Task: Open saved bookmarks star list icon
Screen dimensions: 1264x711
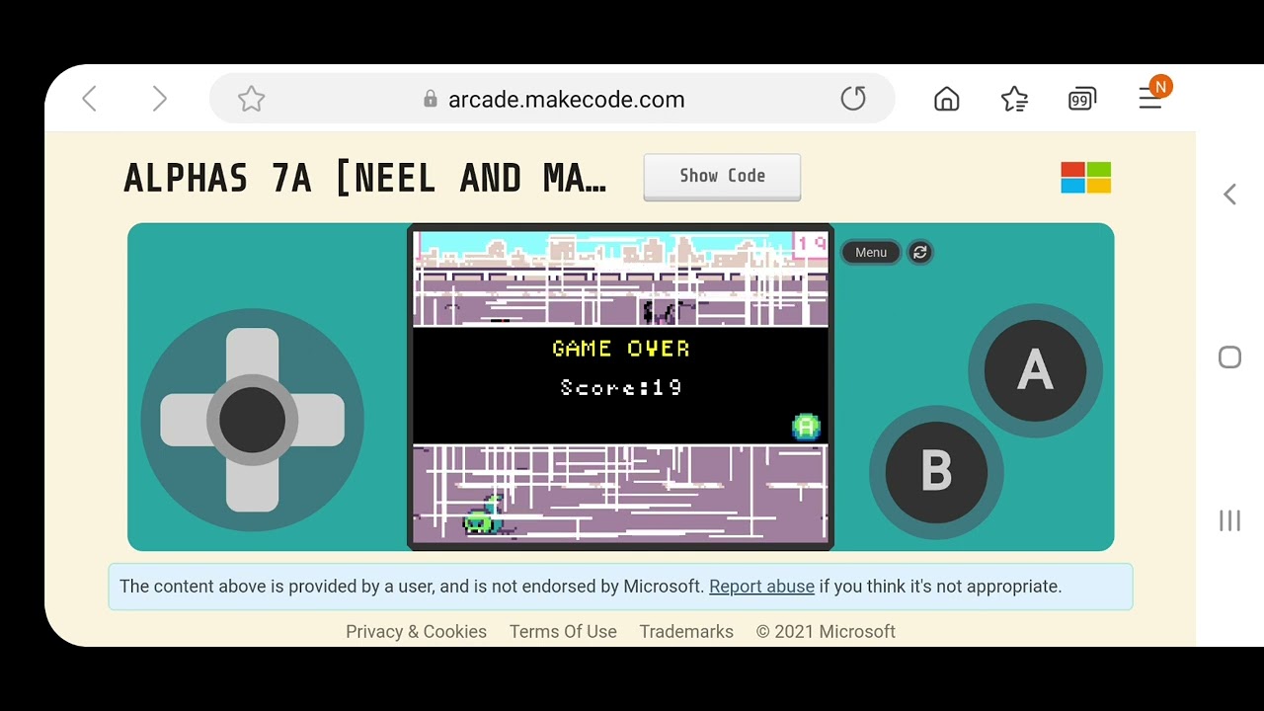Action: coord(1014,99)
